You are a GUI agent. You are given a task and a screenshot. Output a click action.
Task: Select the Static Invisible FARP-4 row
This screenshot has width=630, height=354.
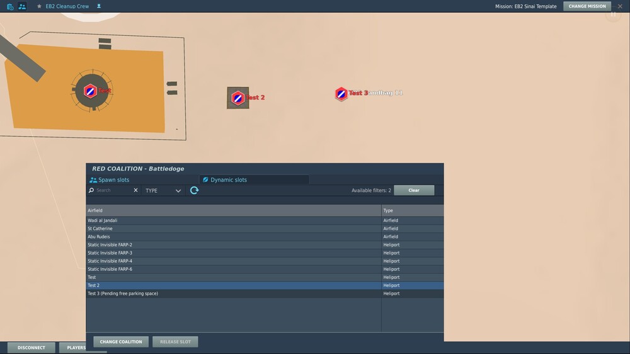coord(265,261)
